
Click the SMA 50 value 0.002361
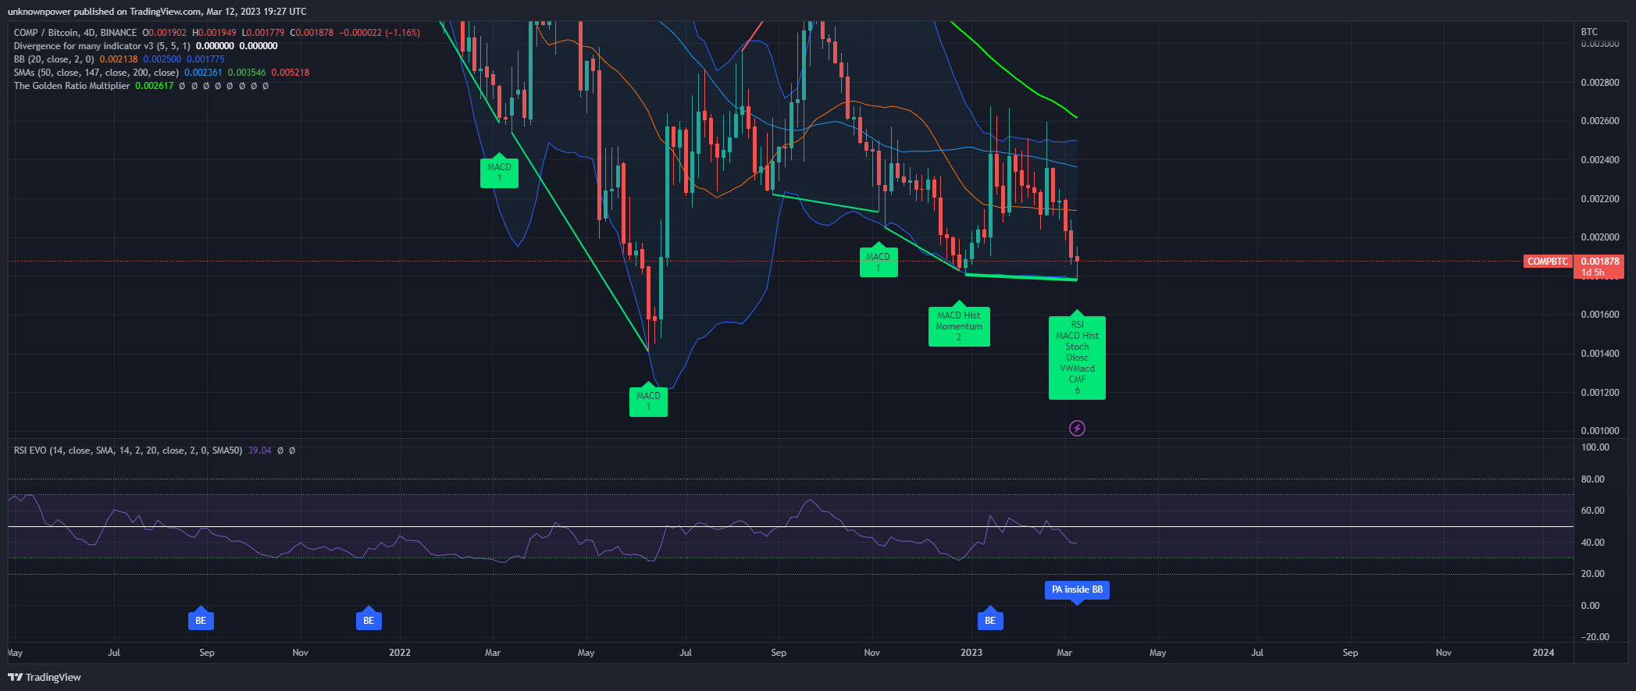[x=203, y=73]
